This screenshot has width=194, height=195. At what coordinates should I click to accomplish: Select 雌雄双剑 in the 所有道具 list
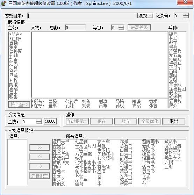(173, 150)
